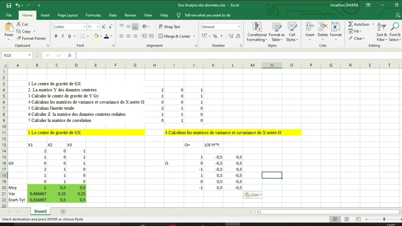Click Decrease Decimal icon

(x=238, y=36)
